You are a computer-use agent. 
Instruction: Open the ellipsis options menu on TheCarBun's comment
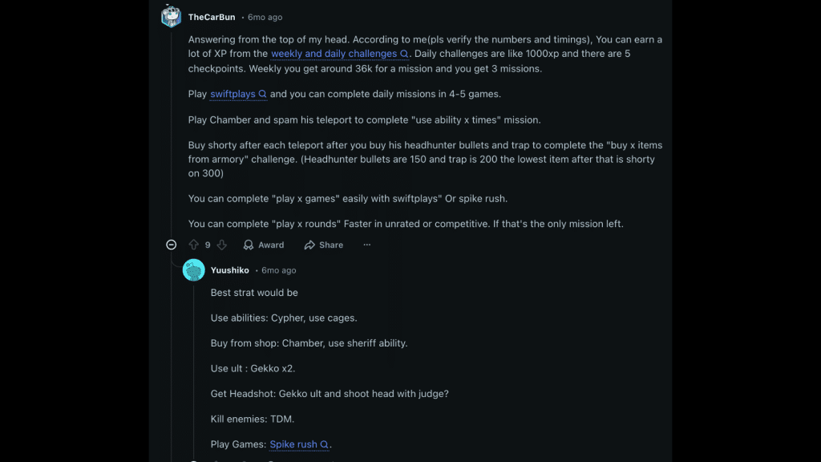pos(366,245)
